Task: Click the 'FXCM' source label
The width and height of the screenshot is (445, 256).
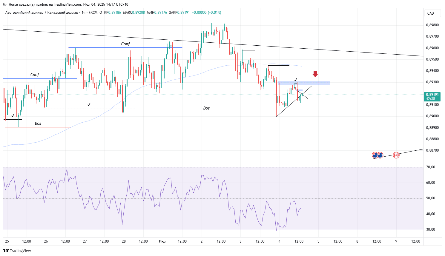Action: [93, 13]
